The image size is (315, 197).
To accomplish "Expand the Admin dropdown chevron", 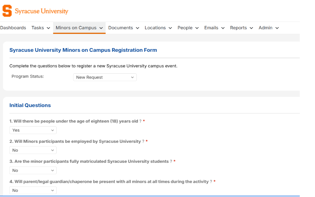I will 276,28.
